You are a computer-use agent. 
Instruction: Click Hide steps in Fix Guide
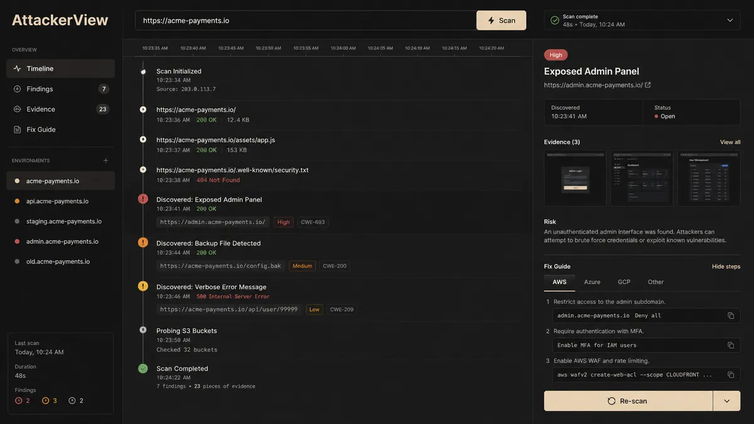click(726, 266)
